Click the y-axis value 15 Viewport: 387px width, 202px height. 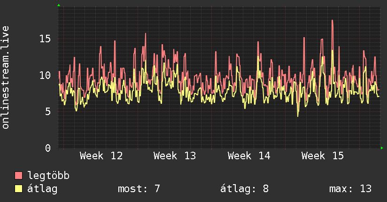[45, 39]
